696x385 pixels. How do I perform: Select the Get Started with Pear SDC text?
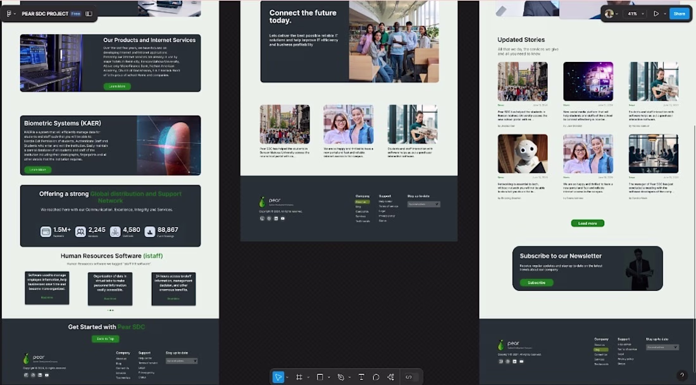click(106, 327)
